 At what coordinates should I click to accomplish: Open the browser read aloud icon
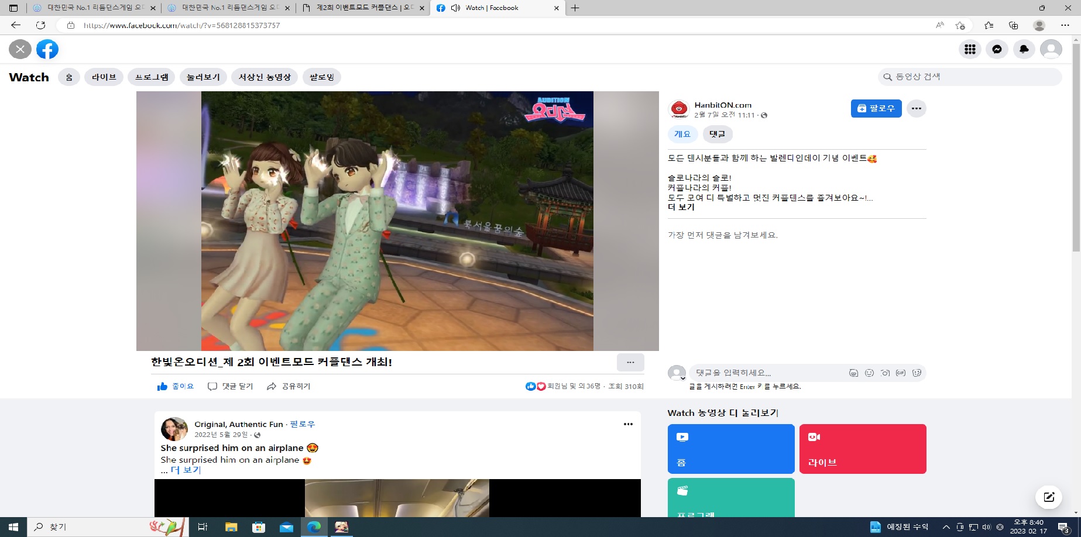(x=940, y=25)
